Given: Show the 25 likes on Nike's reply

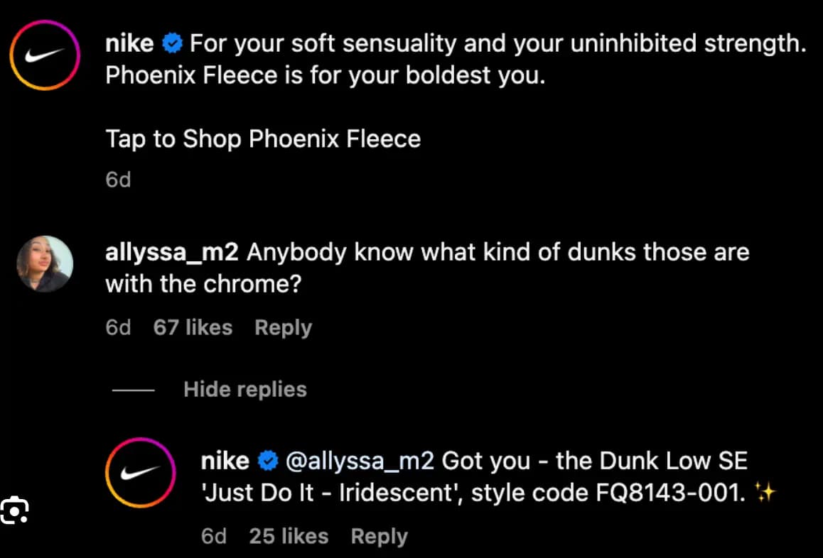Looking at the screenshot, I should click(289, 537).
